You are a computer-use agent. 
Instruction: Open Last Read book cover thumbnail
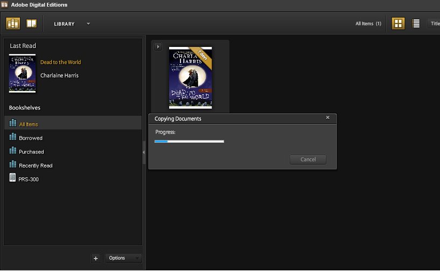click(22, 73)
